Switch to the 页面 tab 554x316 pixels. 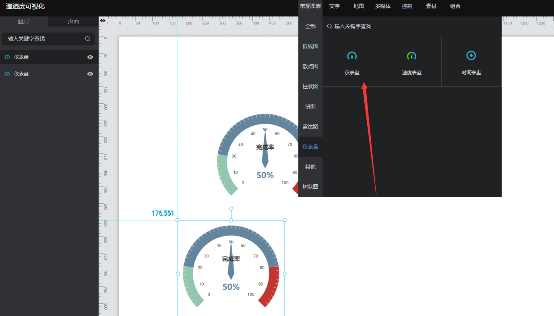[x=73, y=22]
